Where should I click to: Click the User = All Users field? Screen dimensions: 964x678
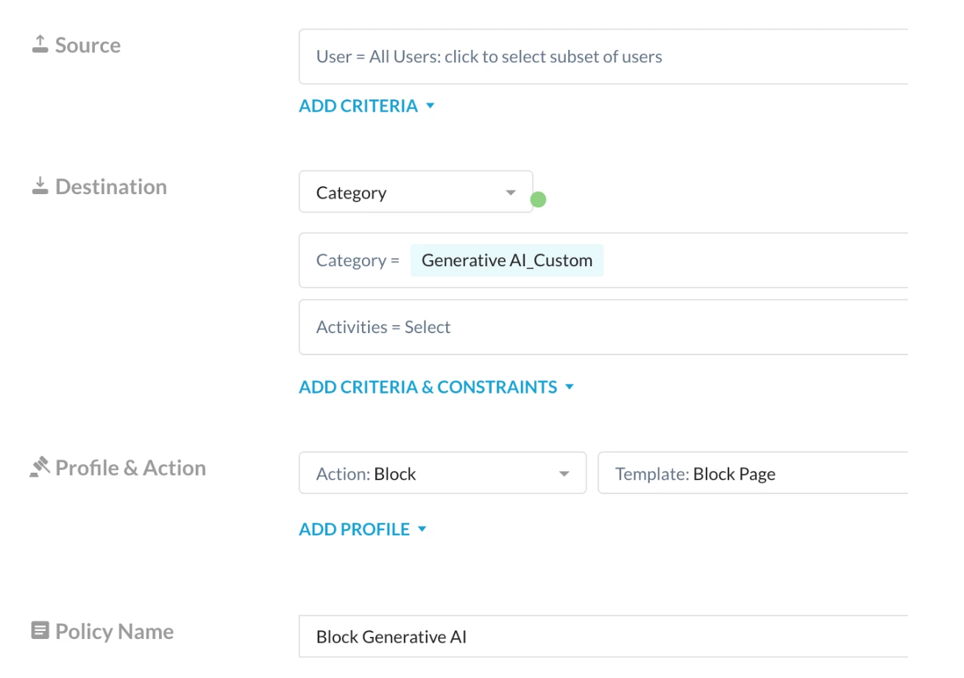[603, 57]
